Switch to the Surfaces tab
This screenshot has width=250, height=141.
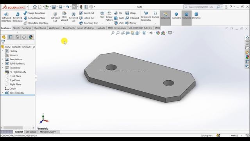click(27, 28)
